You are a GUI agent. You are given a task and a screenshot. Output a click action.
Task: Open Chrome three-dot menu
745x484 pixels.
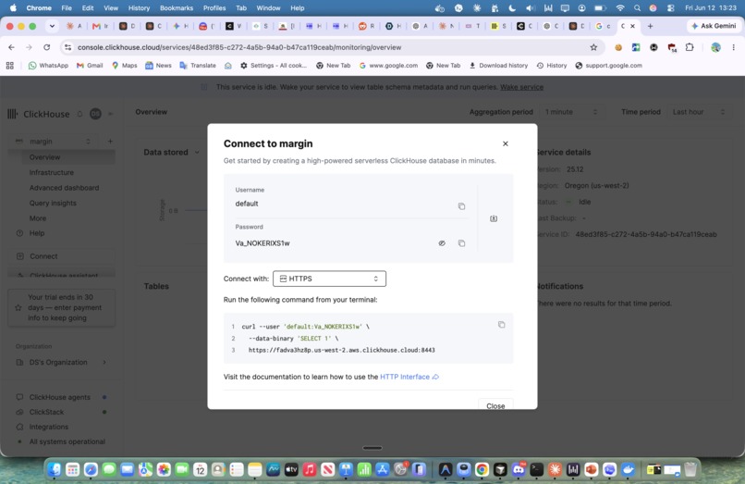(734, 47)
